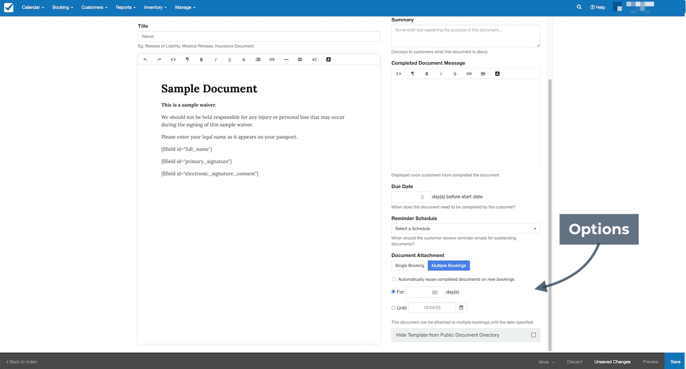This screenshot has width=686, height=369.
Task: Click the For days number field
Action: pyautogui.click(x=425, y=292)
